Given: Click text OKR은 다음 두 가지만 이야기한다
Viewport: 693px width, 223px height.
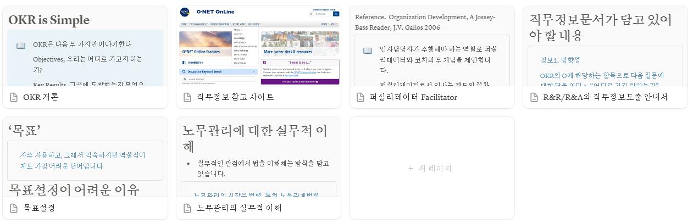Looking at the screenshot, I should pos(82,44).
